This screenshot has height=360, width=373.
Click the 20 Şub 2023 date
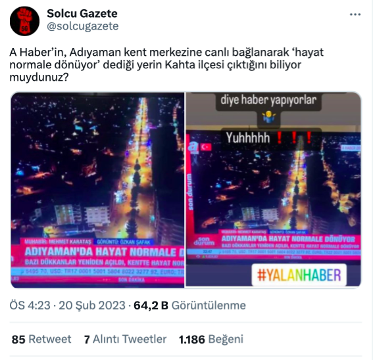(92, 305)
